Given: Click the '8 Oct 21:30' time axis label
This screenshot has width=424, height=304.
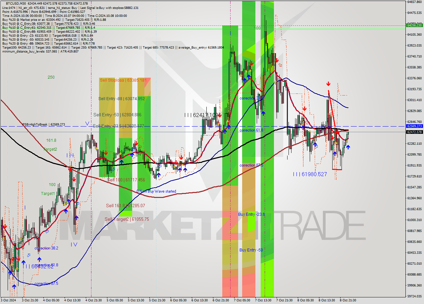Looking at the screenshot, I should click(x=348, y=300).
